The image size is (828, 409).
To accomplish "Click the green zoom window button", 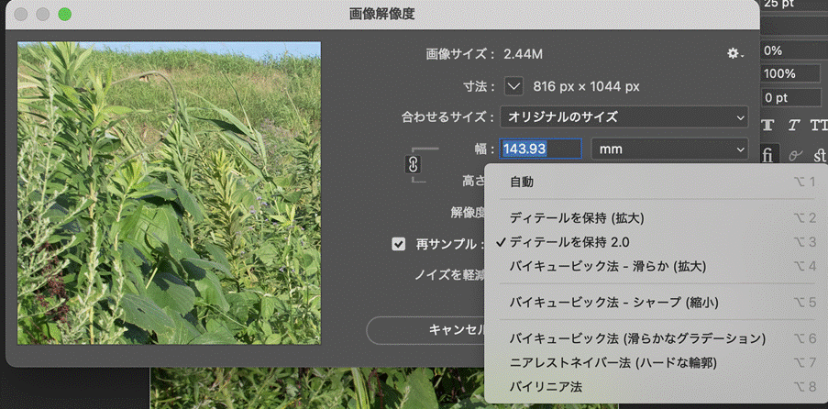I will click(65, 15).
